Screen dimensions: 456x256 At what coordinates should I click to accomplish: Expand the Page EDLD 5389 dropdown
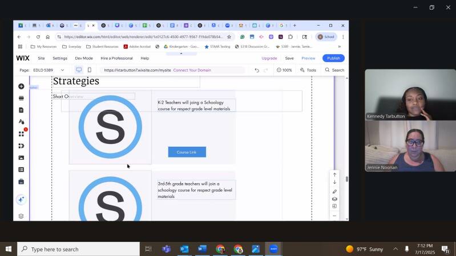tap(62, 70)
